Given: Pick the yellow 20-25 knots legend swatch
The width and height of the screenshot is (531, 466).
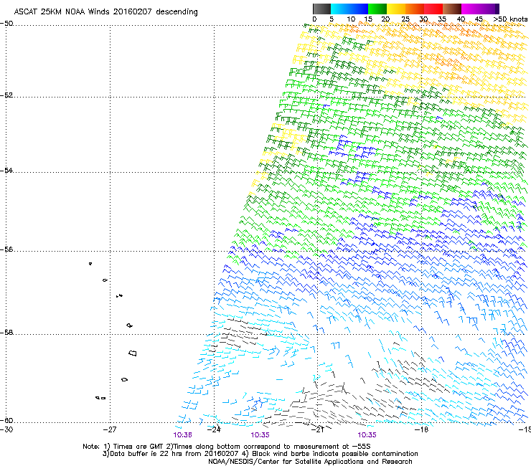Looking at the screenshot, I should click(x=396, y=9).
